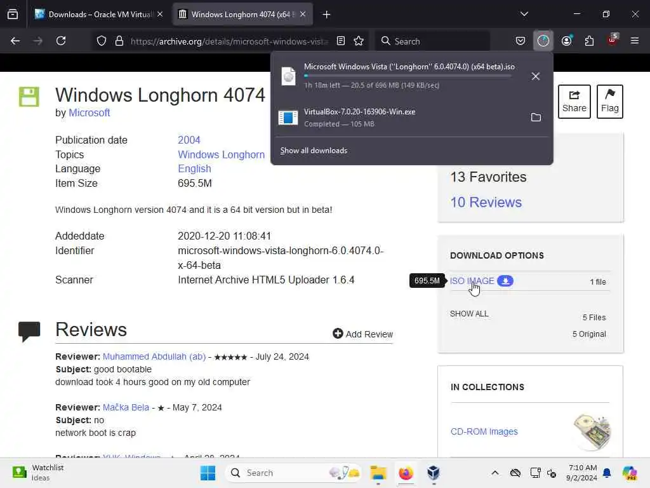Toggle the downloads panel toolbar button
Image resolution: width=650 pixels, height=488 pixels.
[543, 41]
